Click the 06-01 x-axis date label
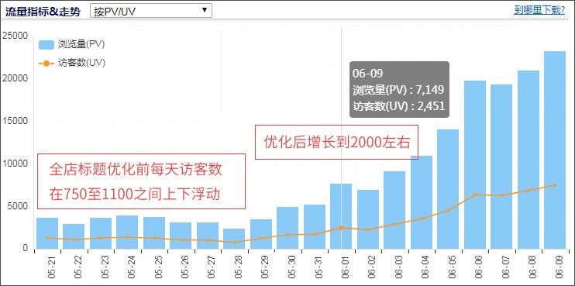The width and height of the screenshot is (575, 286). click(345, 267)
